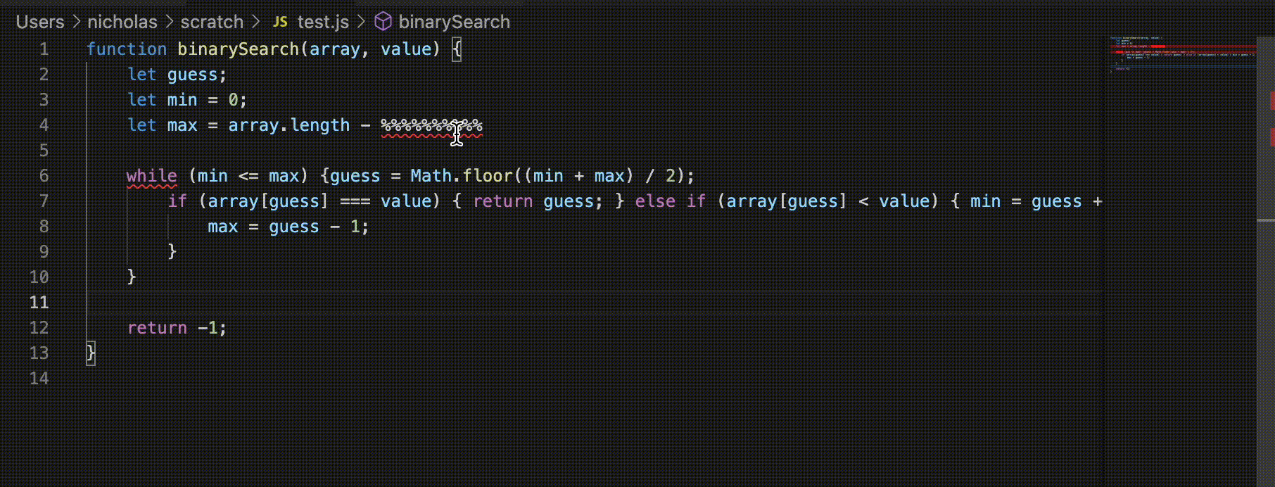
Task: Place cursor on Math.floor call
Action: pyautogui.click(x=461, y=176)
